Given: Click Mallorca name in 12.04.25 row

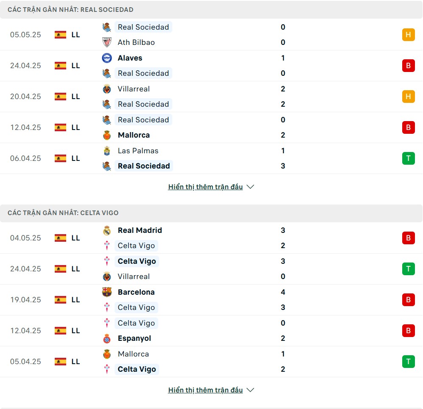Looking at the screenshot, I should tap(134, 135).
